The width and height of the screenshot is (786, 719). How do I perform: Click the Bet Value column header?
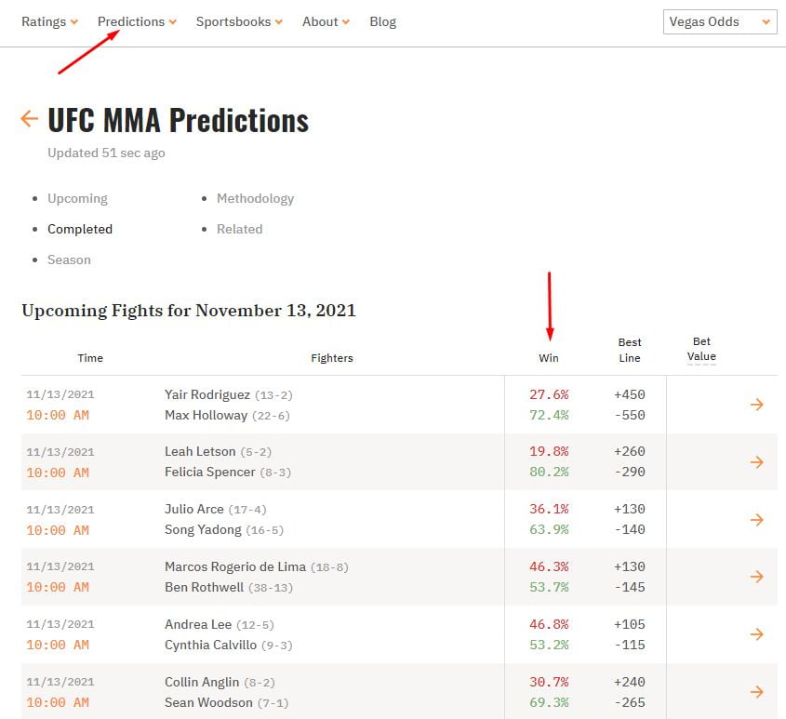[x=701, y=349]
